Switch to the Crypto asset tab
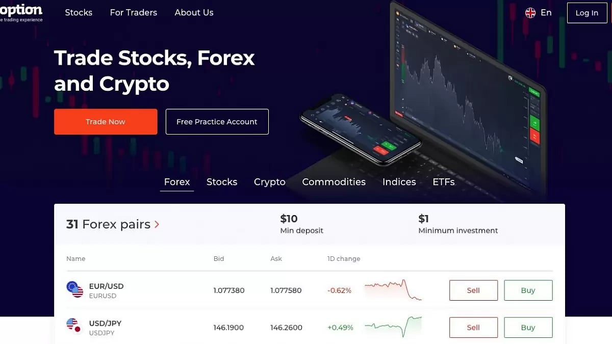This screenshot has width=612, height=344. coord(269,182)
